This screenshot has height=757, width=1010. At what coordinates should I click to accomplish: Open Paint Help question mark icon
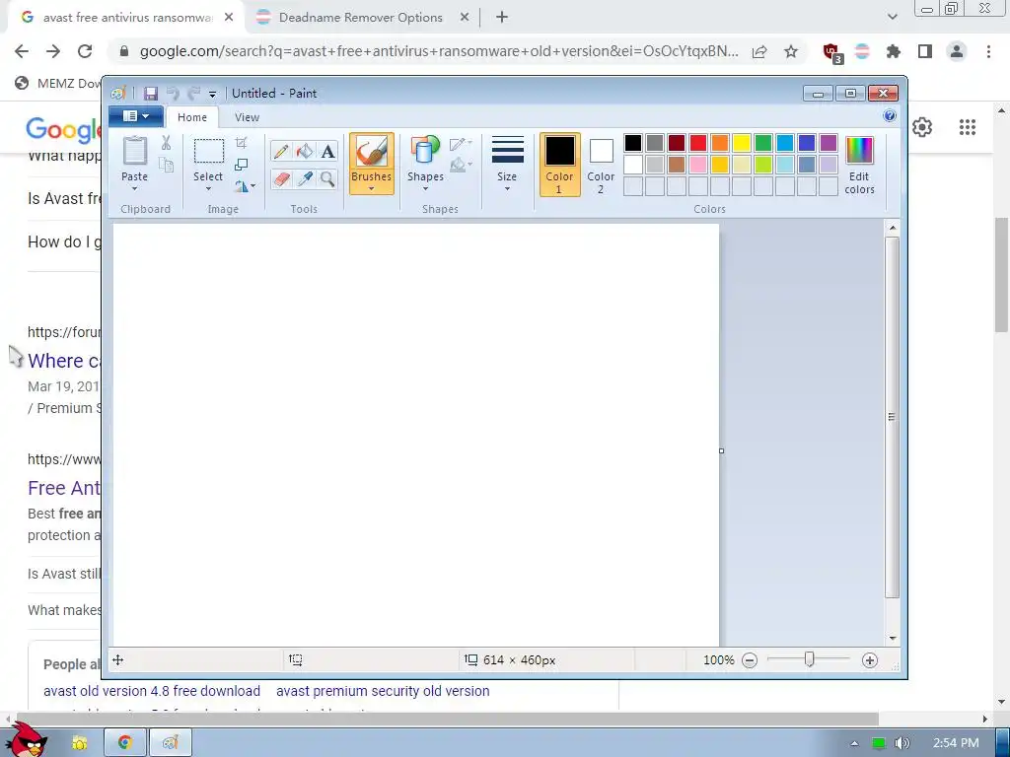pyautogui.click(x=890, y=116)
